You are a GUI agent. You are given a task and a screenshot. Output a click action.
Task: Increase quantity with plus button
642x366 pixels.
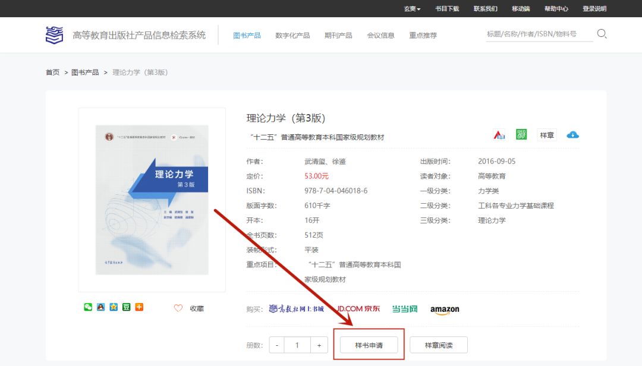(319, 345)
